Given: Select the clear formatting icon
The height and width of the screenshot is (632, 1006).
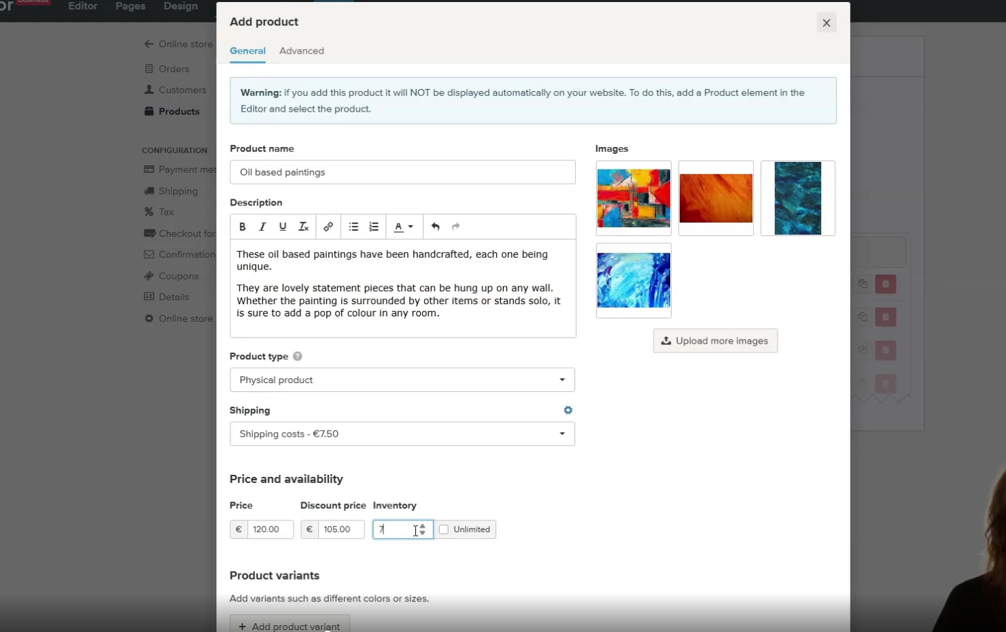Looking at the screenshot, I should coord(303,227).
